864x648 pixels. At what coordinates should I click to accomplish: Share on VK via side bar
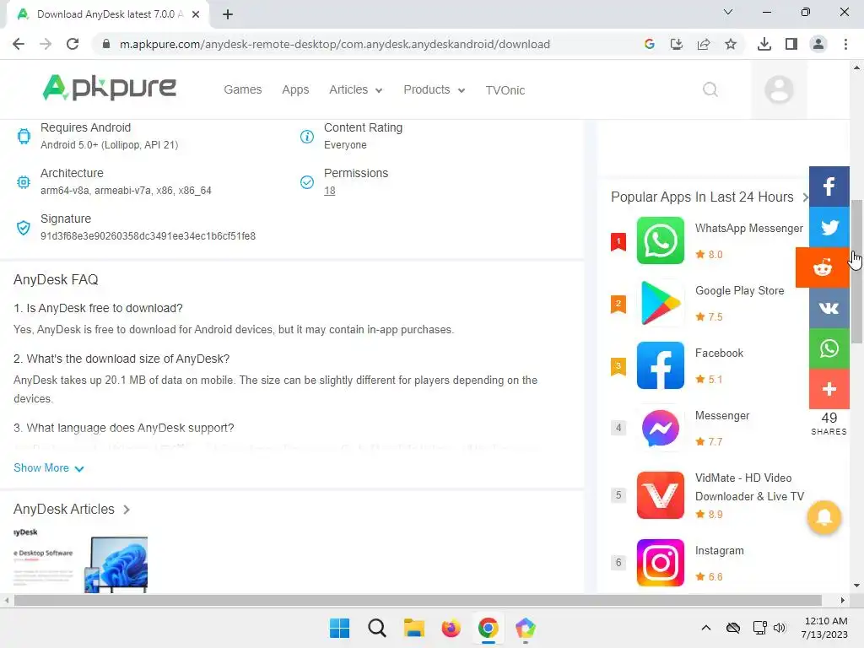[829, 308]
